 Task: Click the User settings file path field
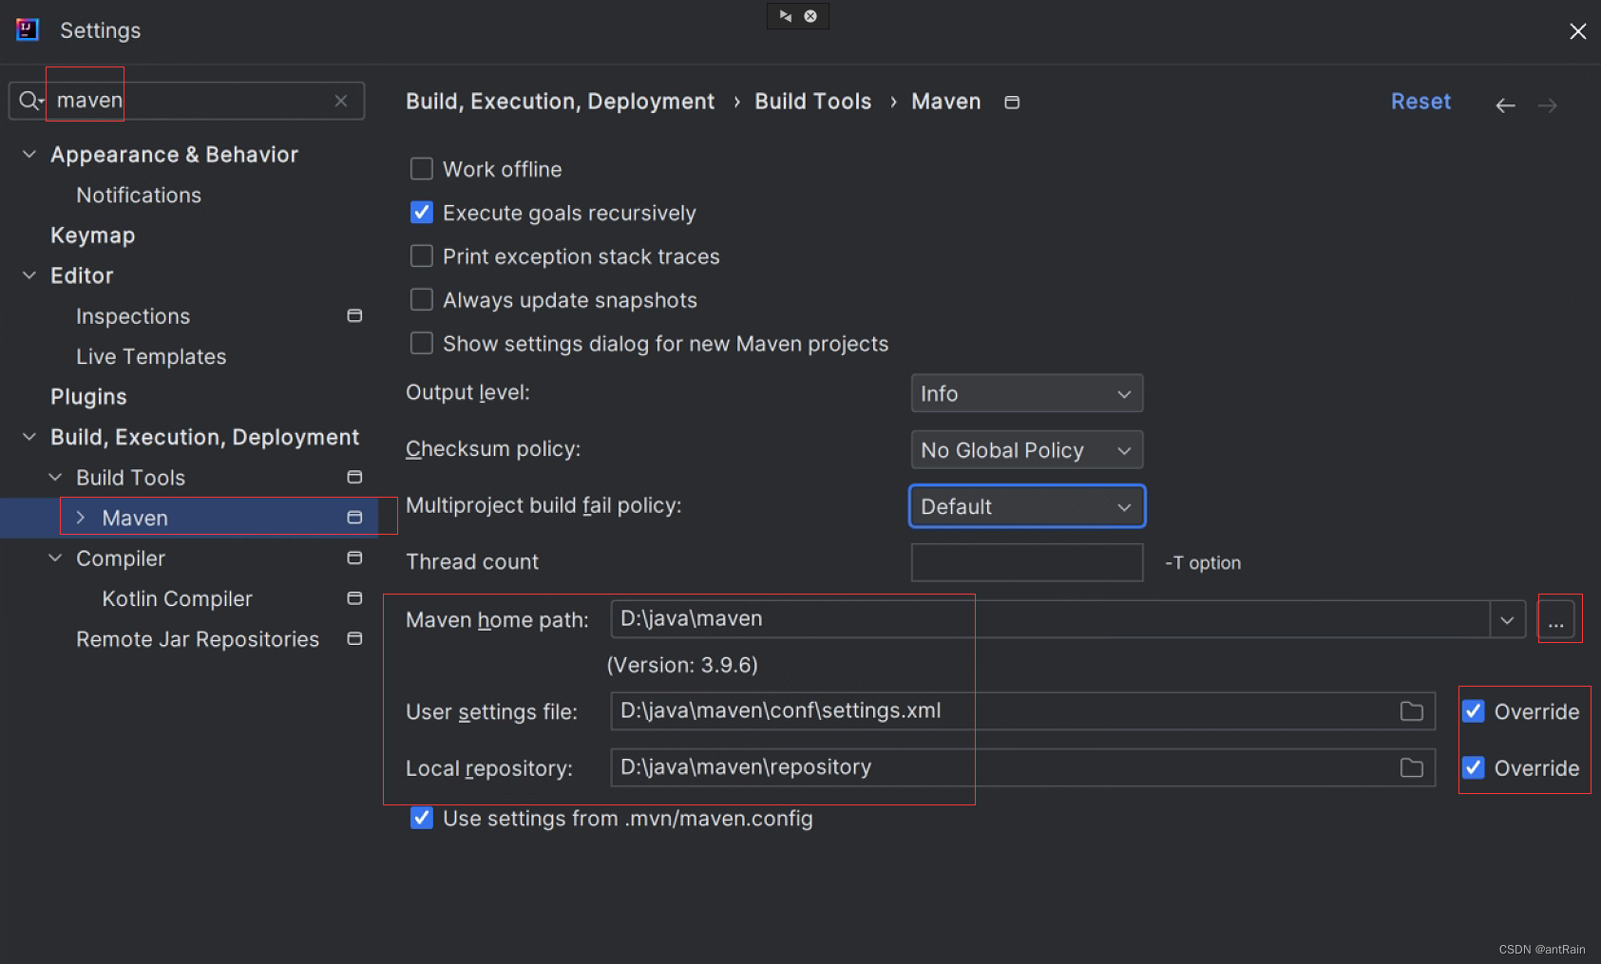(x=1022, y=711)
